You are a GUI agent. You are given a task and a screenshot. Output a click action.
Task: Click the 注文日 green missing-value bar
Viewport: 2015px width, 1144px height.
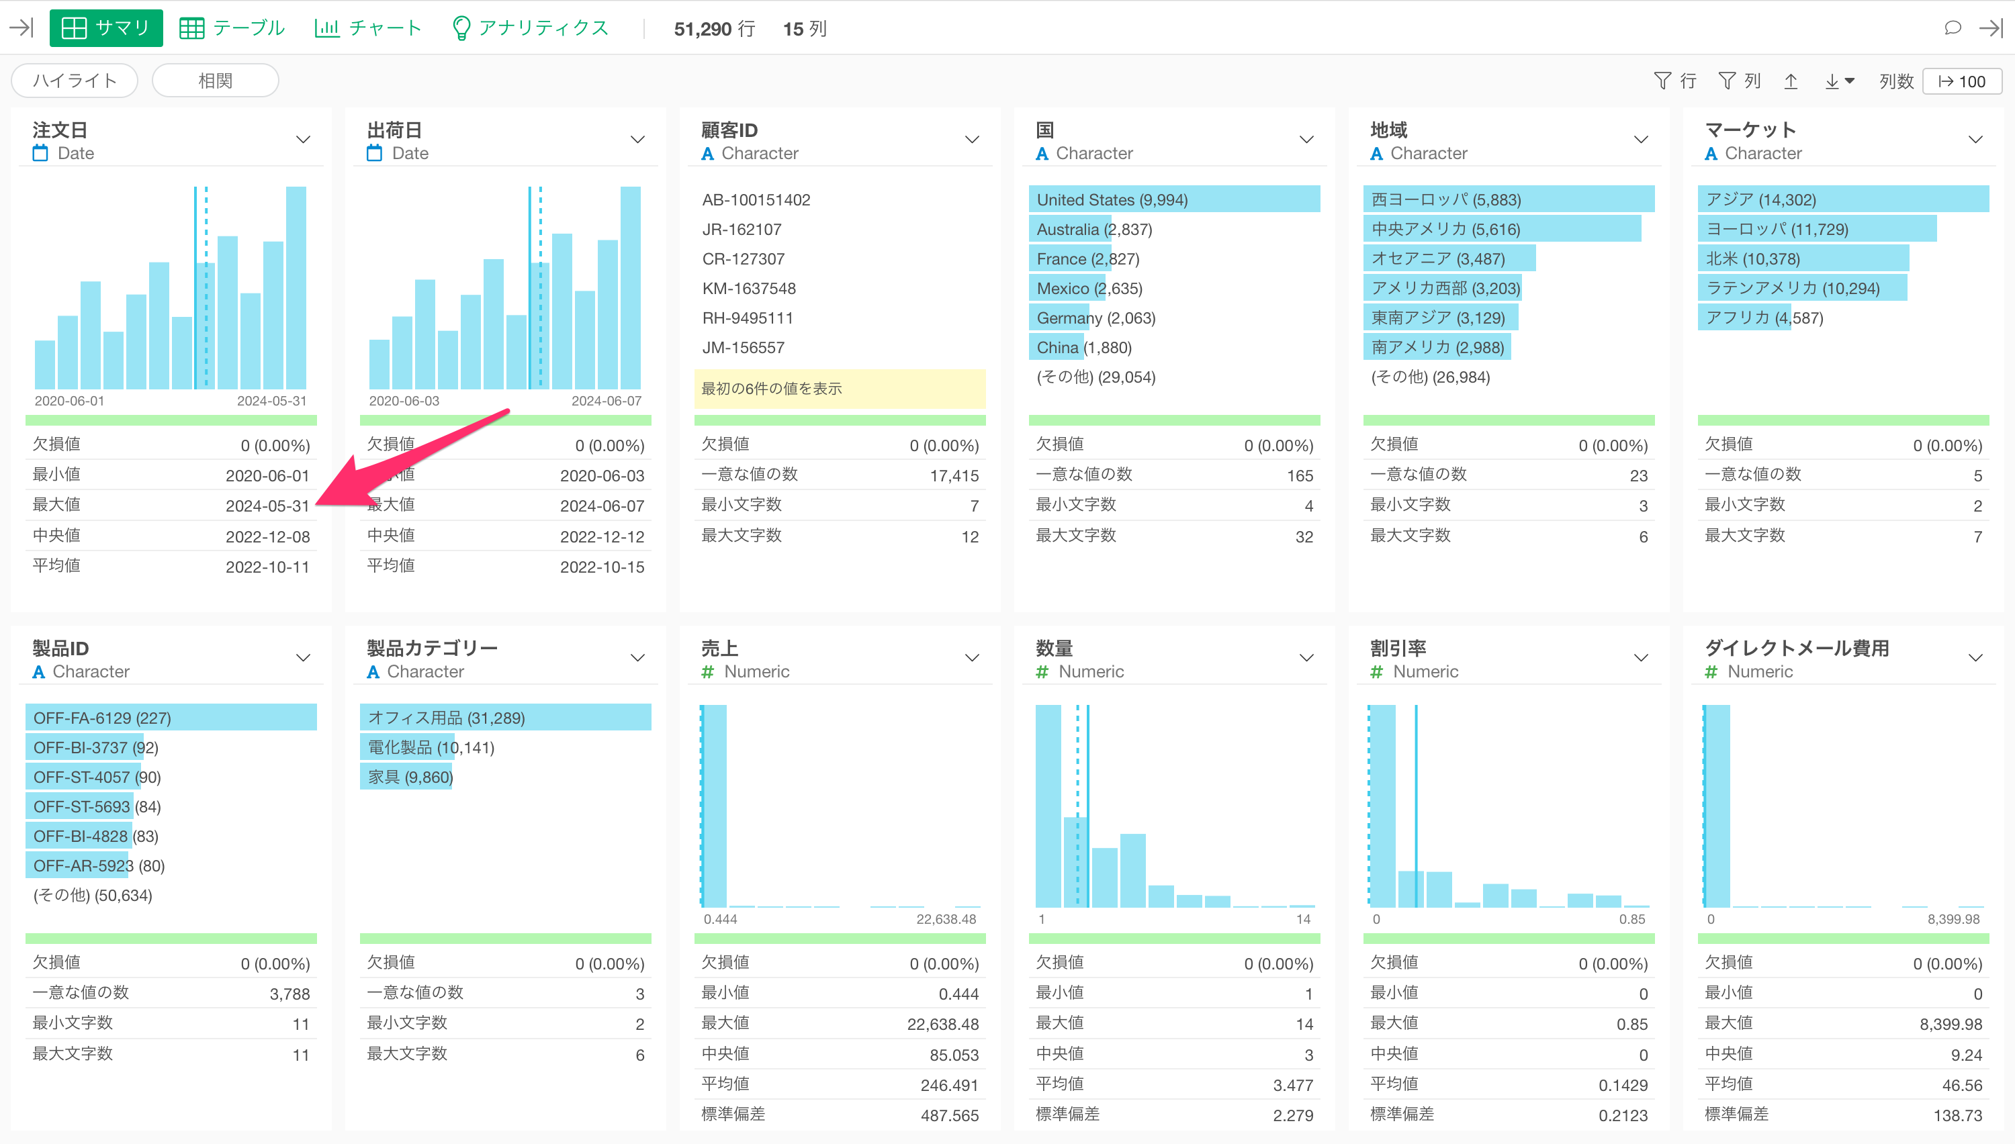(171, 420)
